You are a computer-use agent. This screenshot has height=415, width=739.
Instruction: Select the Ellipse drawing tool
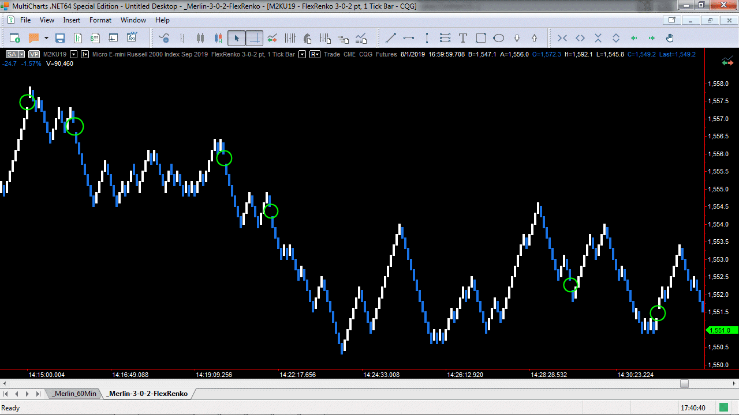tap(499, 38)
